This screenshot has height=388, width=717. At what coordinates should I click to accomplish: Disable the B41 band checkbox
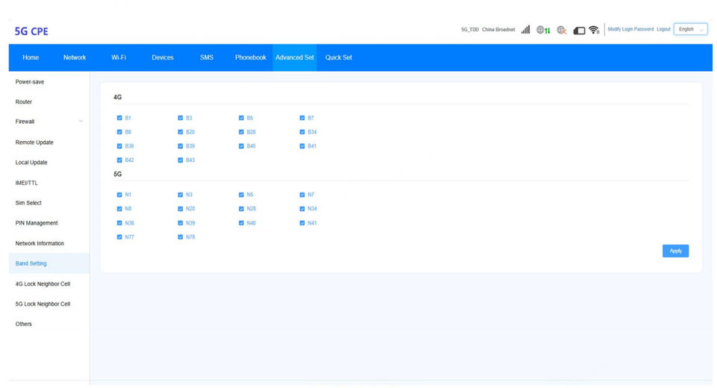coord(302,146)
